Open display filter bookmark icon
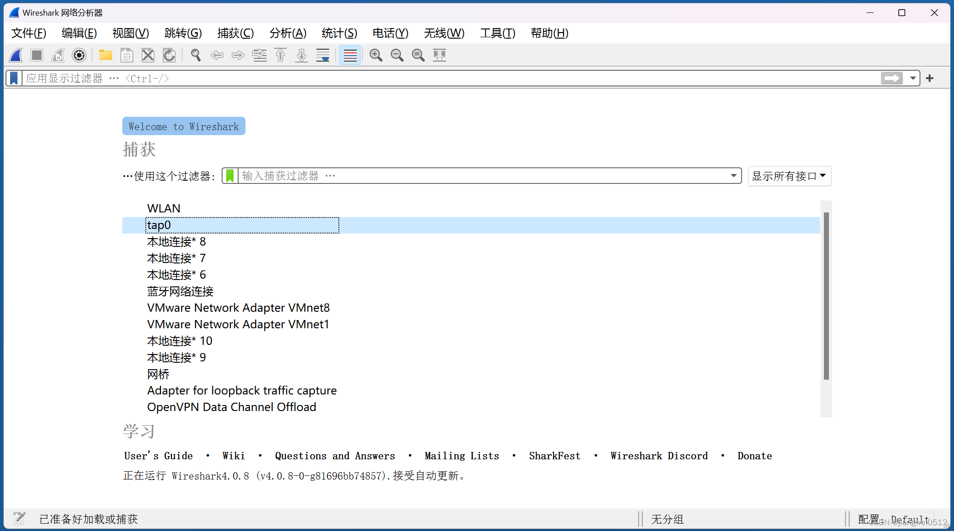This screenshot has height=531, width=954. [x=14, y=78]
